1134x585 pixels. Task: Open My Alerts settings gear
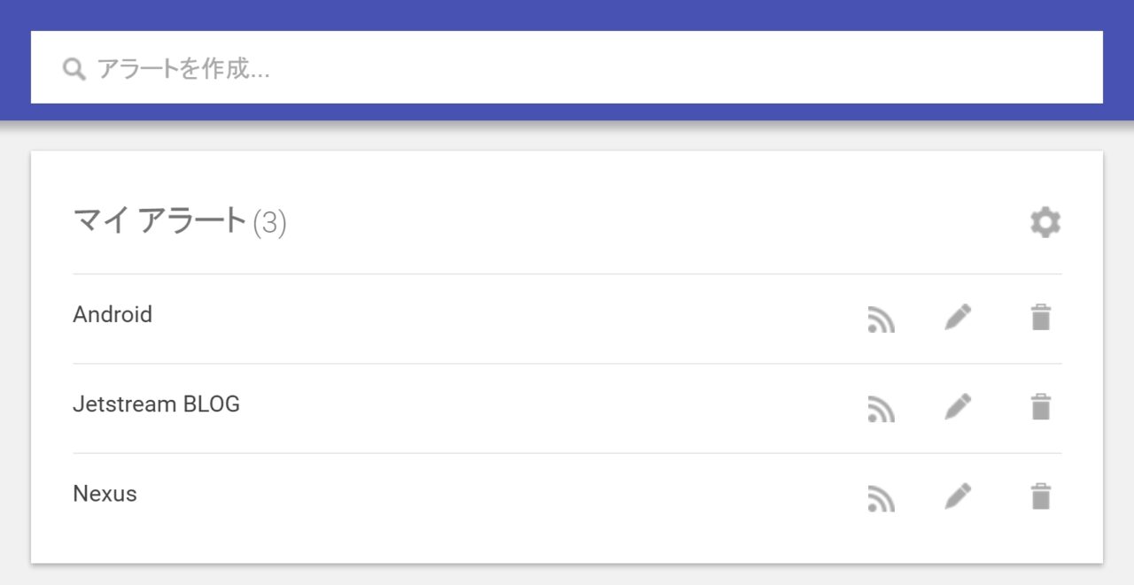tap(1045, 222)
